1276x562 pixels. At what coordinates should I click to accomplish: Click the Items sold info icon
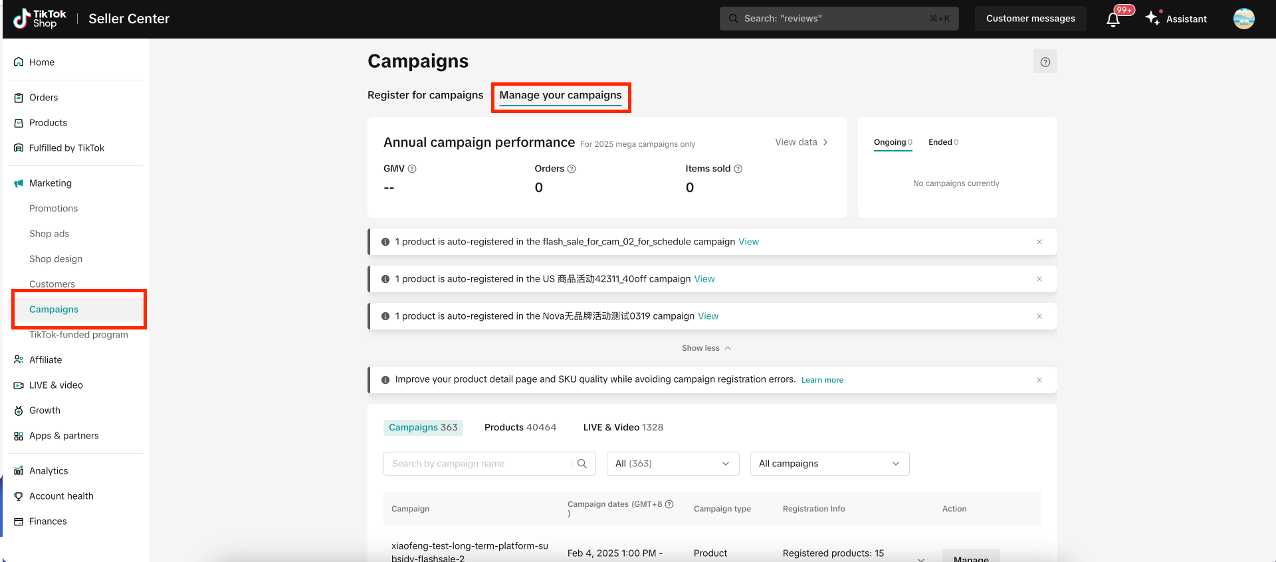(738, 169)
